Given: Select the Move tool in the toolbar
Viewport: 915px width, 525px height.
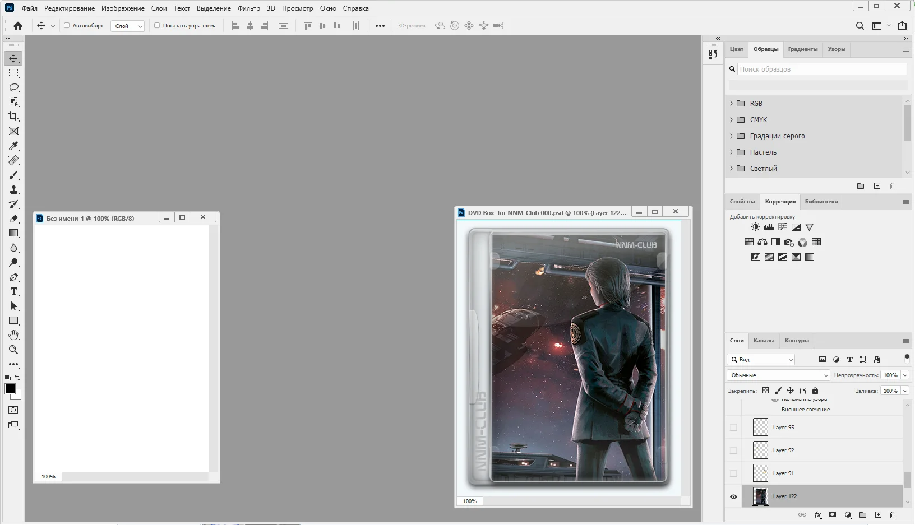Looking at the screenshot, I should (13, 59).
